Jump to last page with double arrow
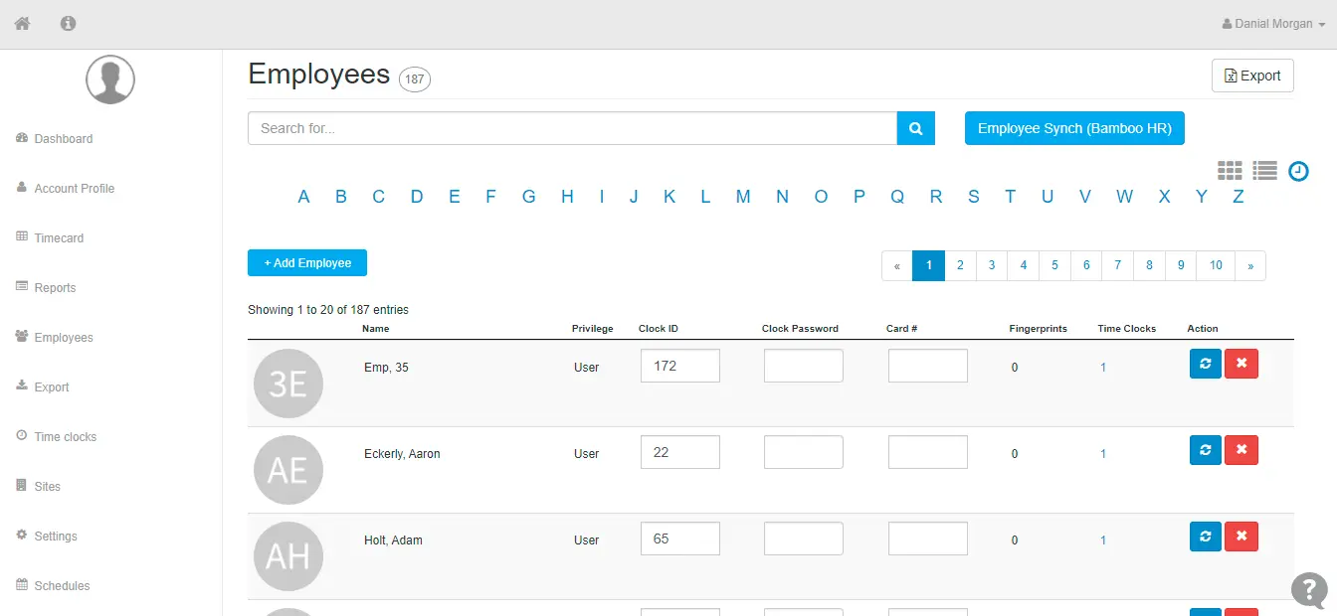 pos(1250,265)
